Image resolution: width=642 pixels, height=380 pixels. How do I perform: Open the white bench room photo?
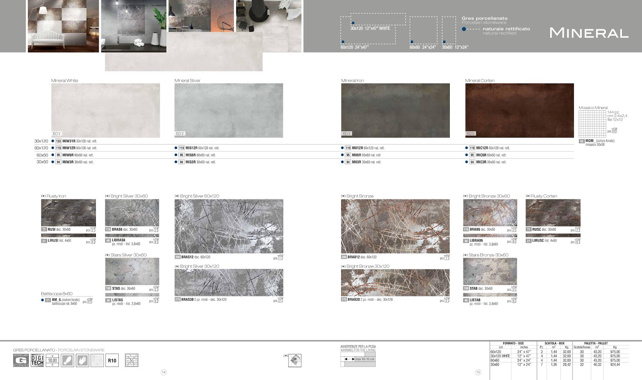coord(63,26)
